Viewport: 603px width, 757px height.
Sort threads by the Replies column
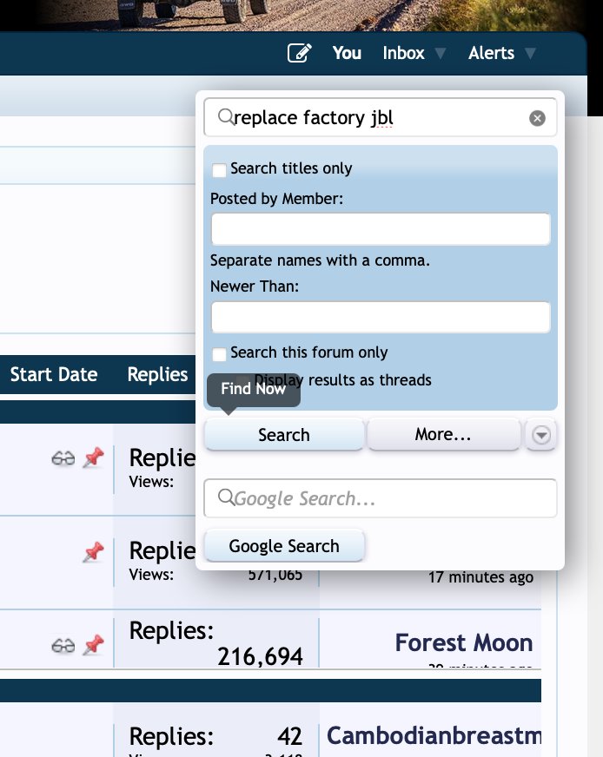click(x=157, y=375)
